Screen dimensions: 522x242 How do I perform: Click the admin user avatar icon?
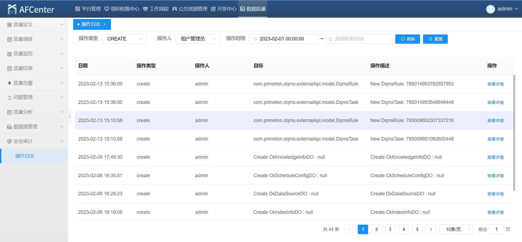click(490, 9)
